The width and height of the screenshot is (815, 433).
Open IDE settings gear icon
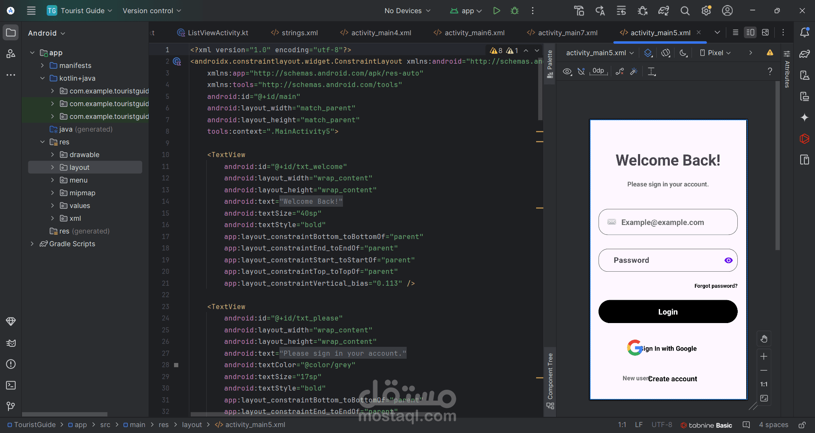[706, 11]
